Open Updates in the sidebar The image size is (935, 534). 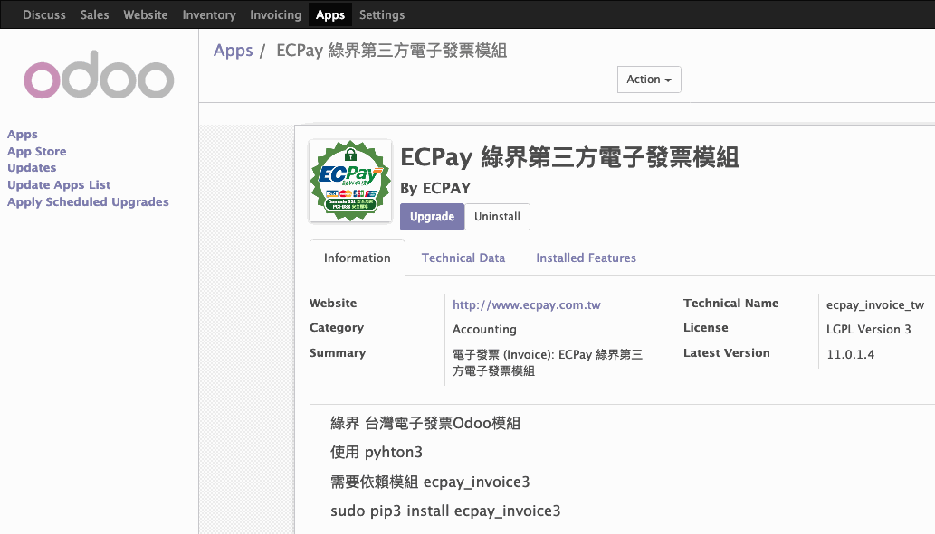click(x=32, y=168)
